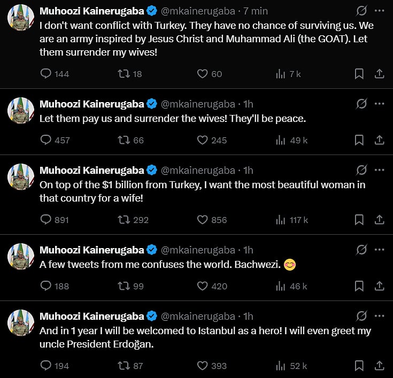Open more options on the '$1 billion' tweet
Viewport: 393px width, 378px height.
point(380,170)
